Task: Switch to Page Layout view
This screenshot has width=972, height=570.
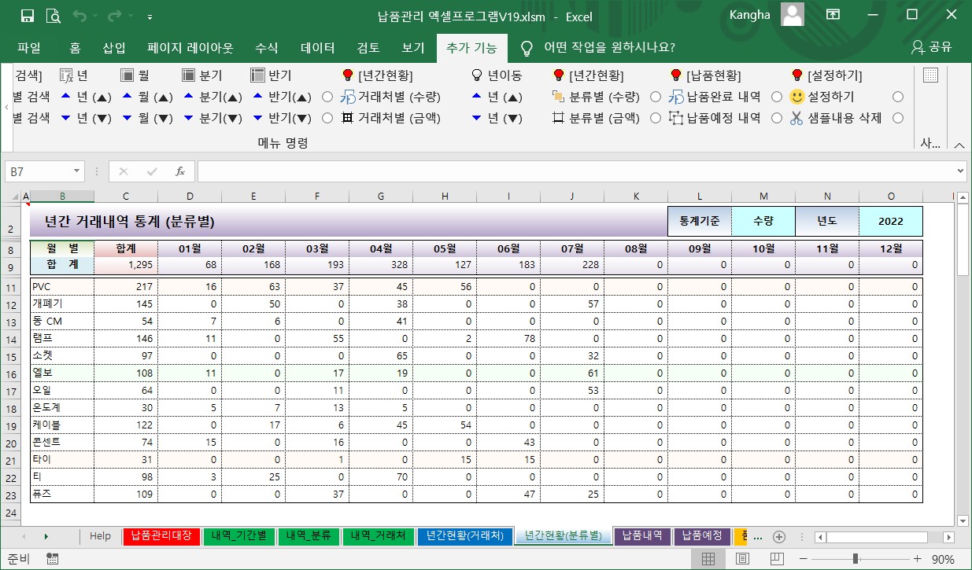Action: [741, 559]
